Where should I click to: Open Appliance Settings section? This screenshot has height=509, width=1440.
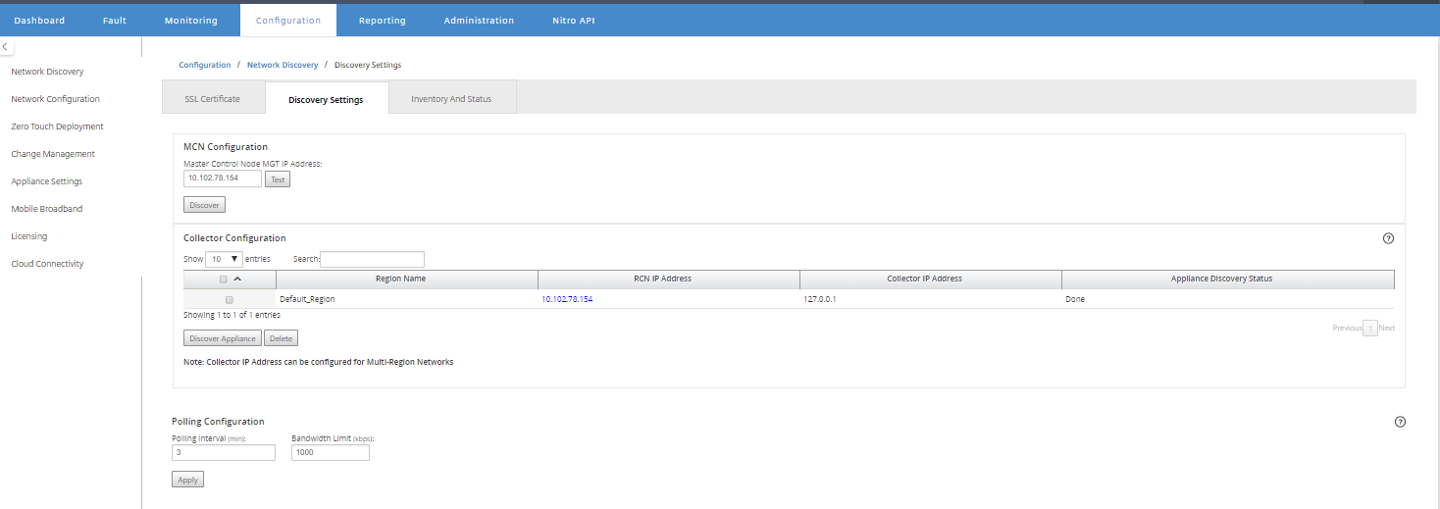(47, 181)
